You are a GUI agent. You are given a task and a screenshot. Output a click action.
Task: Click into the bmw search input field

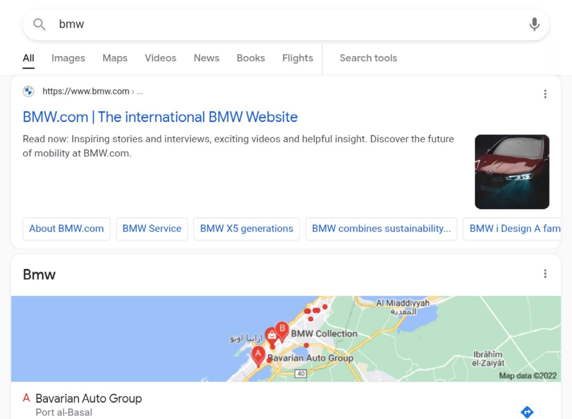coord(276,24)
